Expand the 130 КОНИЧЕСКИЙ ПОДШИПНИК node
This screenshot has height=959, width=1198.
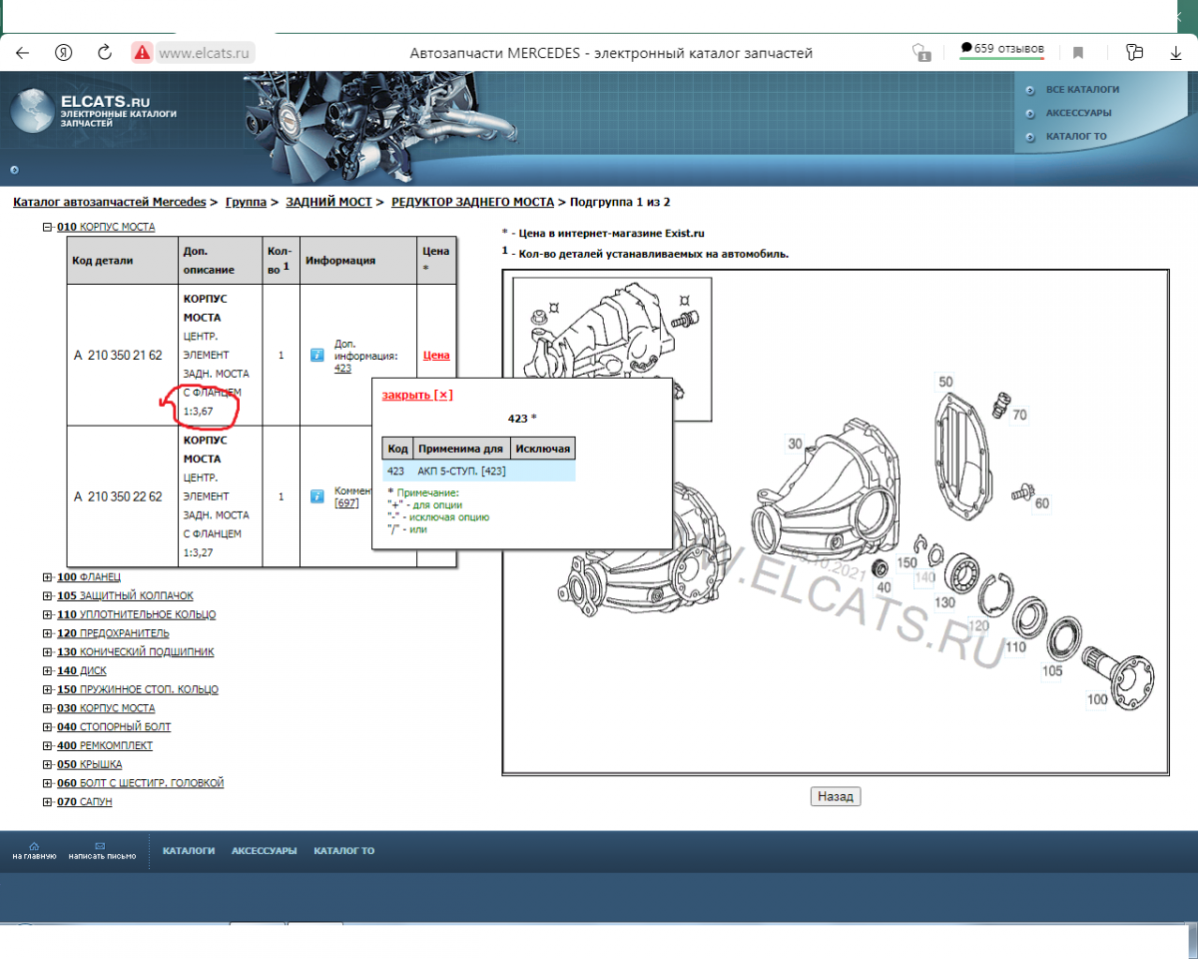coord(47,652)
